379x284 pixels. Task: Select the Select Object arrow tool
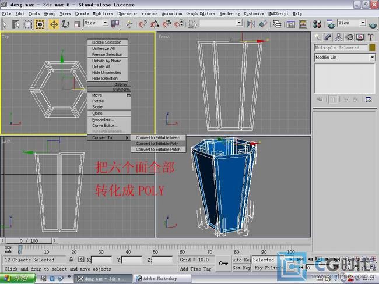(5, 24)
